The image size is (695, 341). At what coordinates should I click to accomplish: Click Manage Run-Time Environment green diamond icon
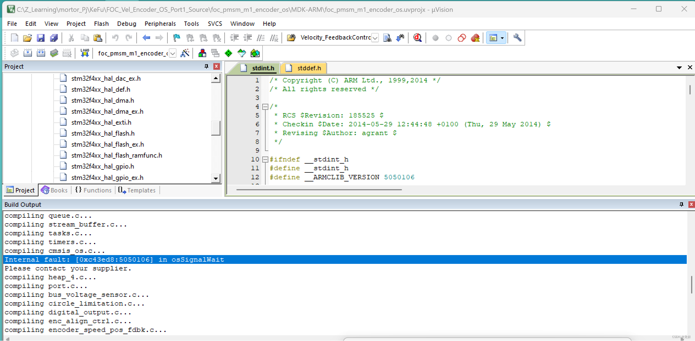228,53
